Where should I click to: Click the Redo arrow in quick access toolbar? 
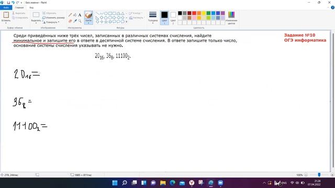tap(17, 3)
